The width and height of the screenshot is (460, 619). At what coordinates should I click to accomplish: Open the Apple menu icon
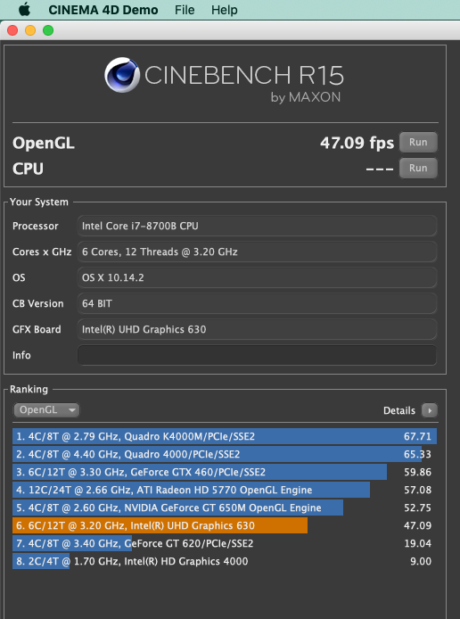tap(24, 9)
